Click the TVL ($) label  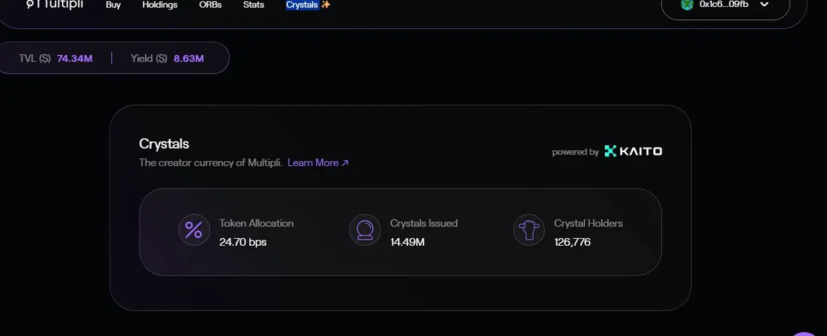pos(34,59)
